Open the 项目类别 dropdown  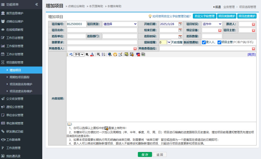coord(120,24)
